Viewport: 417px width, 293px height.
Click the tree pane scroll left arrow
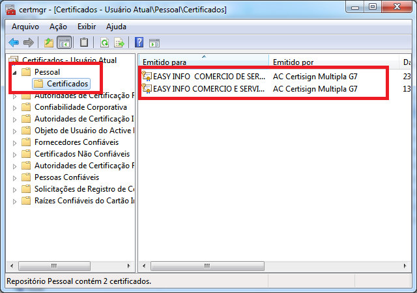click(x=12, y=266)
